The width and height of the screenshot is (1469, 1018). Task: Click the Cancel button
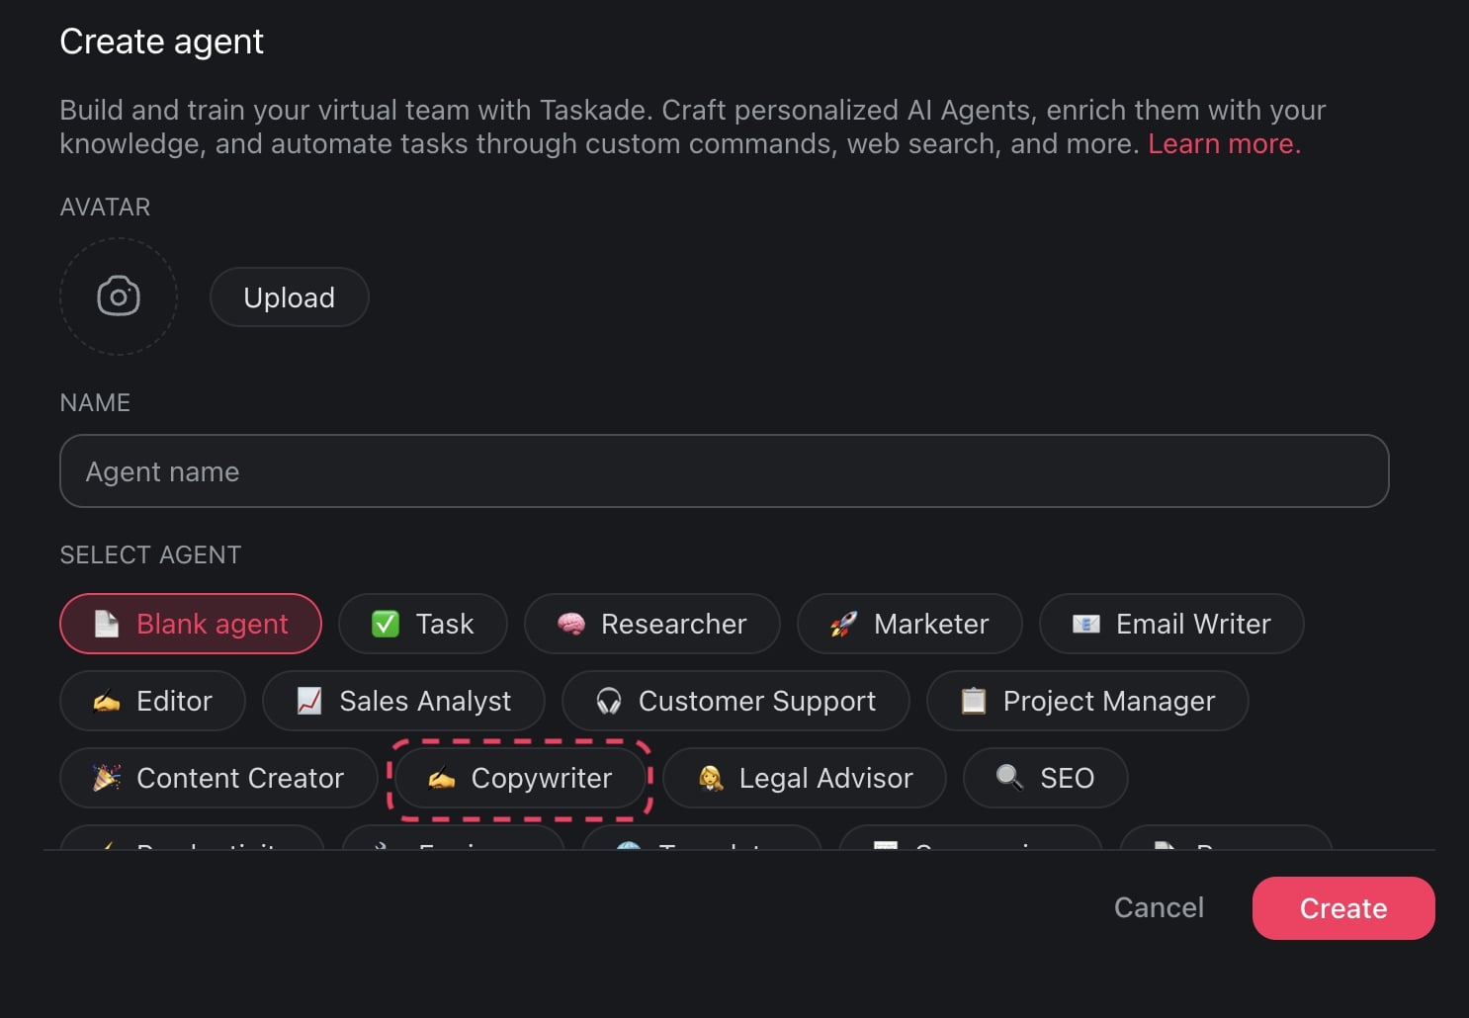click(x=1159, y=907)
